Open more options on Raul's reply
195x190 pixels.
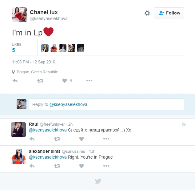click(x=106, y=139)
